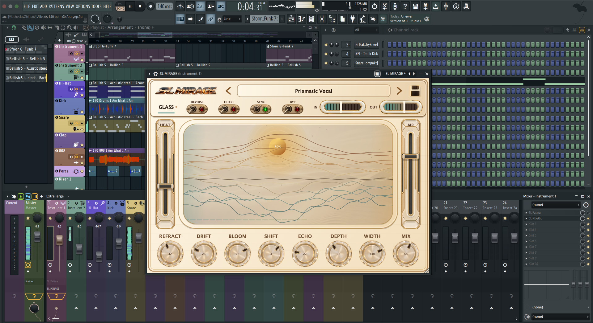This screenshot has height=323, width=593.
Task: Open the audio editor scissors icon
Action: pyautogui.click(x=385, y=6)
